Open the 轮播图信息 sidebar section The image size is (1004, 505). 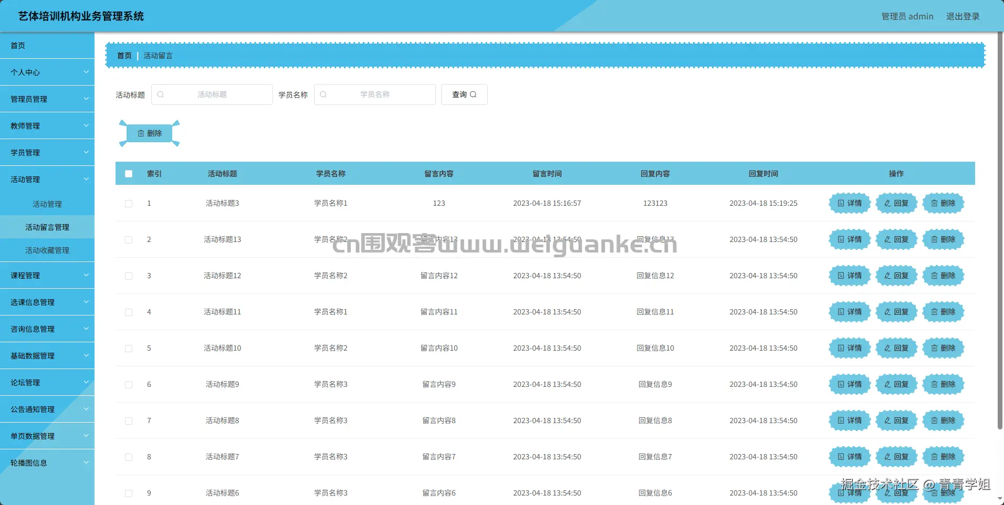tap(47, 463)
